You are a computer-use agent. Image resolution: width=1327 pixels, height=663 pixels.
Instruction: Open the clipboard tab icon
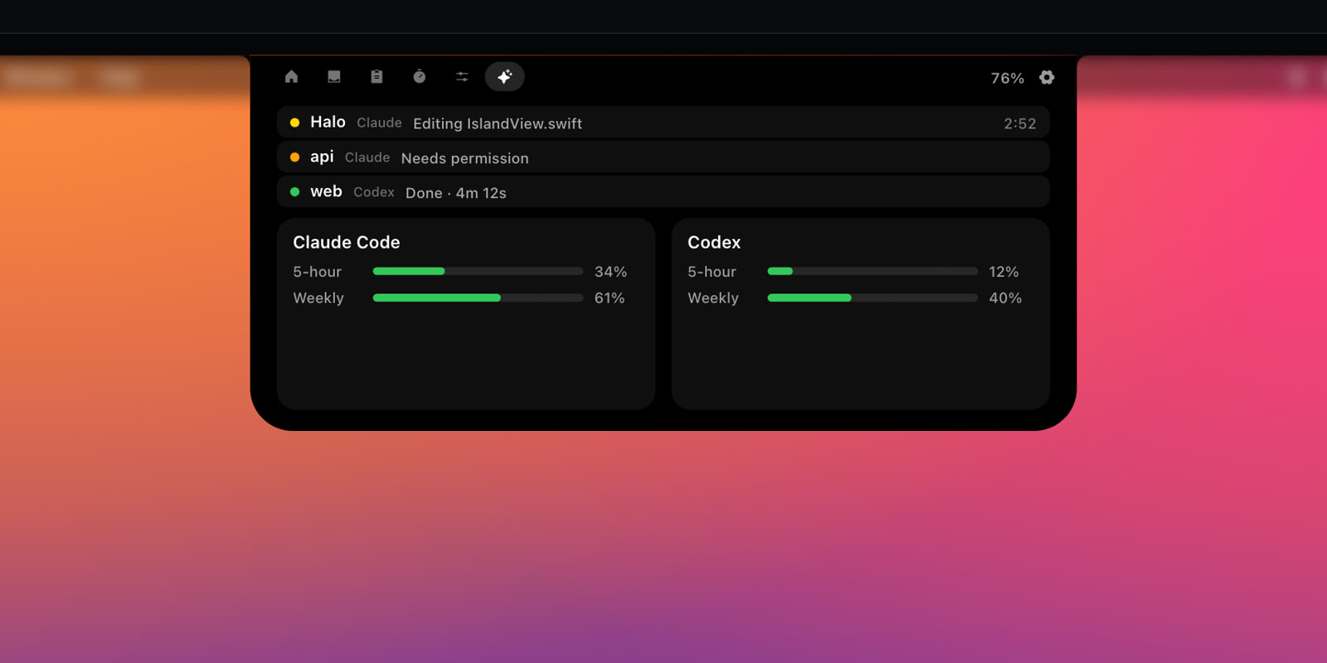(x=377, y=77)
